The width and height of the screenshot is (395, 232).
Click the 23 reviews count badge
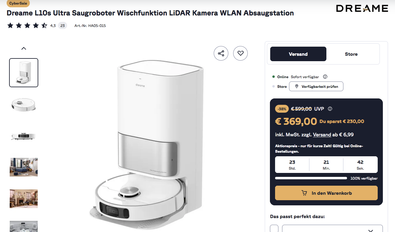click(x=63, y=26)
